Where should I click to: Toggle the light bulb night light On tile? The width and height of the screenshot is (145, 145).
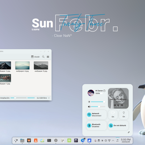124,115
